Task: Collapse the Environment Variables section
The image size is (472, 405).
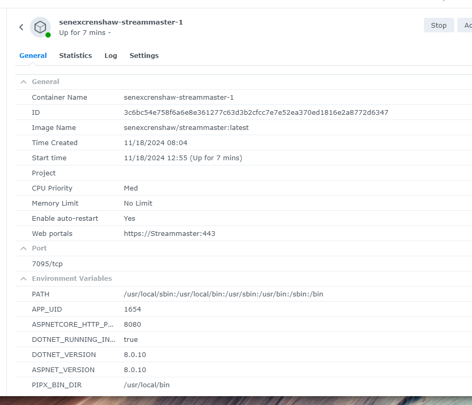Action: coord(23,278)
